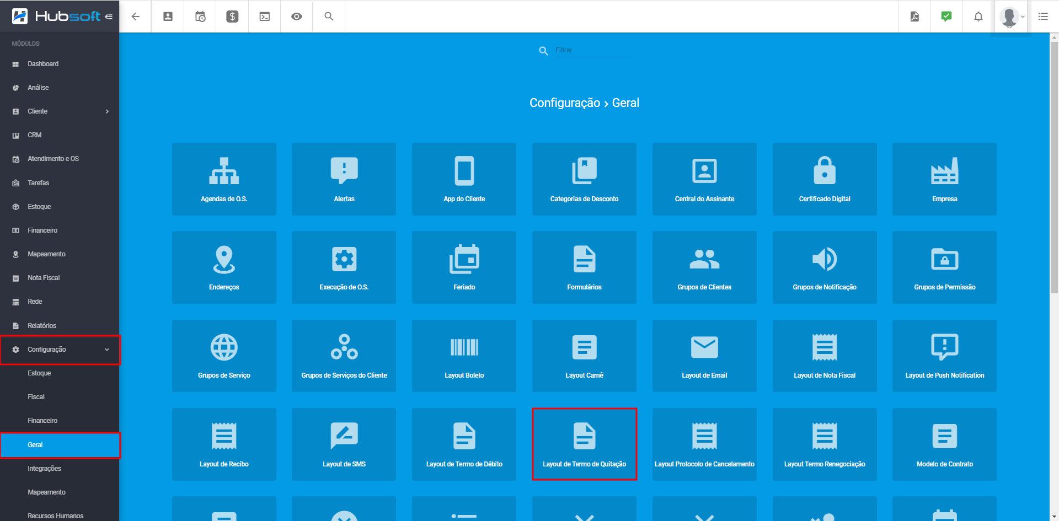
Task: Open Layout de Recibo tile
Action: 224,444
